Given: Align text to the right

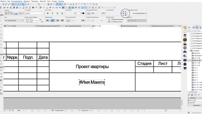Looking at the screenshot, I should (57, 20).
